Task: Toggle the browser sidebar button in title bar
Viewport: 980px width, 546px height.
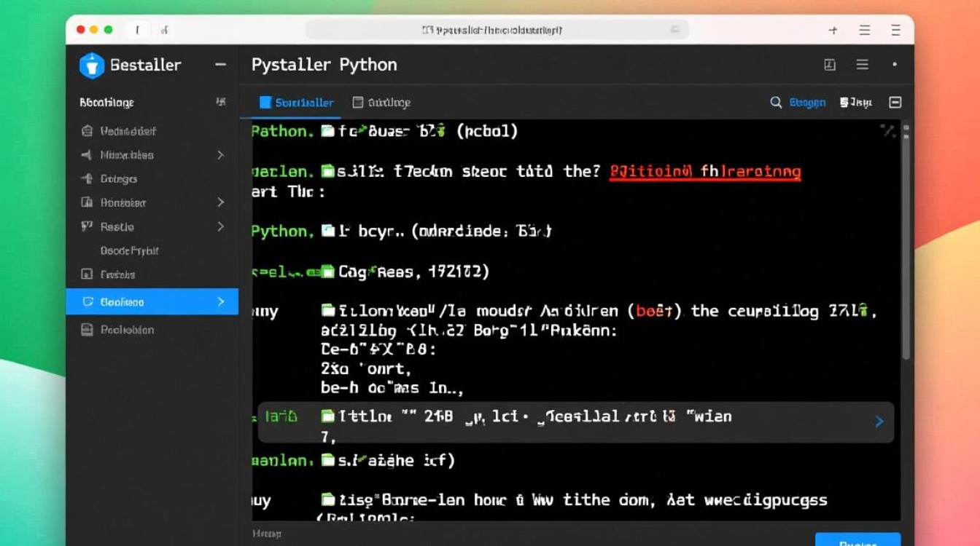Action: tap(137, 31)
